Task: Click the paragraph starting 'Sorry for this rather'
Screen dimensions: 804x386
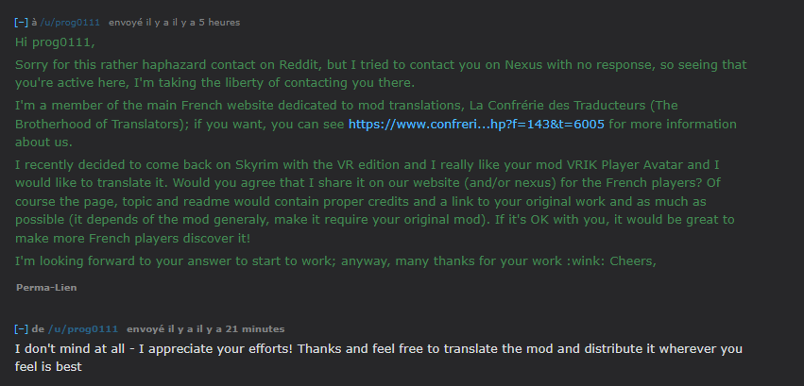Action: (381, 74)
